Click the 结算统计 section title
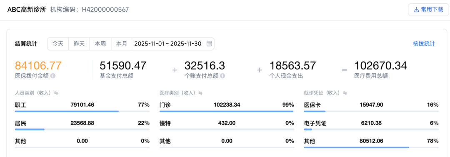The height and width of the screenshot is (157, 450). tap(26, 44)
